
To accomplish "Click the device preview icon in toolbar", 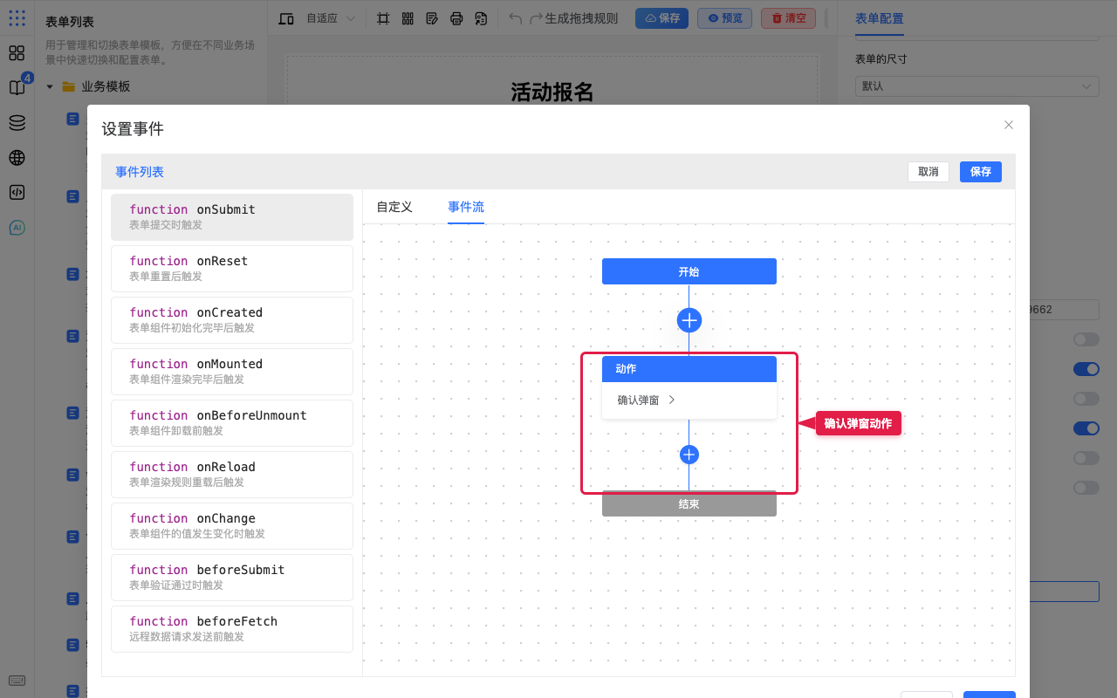I will click(x=286, y=18).
